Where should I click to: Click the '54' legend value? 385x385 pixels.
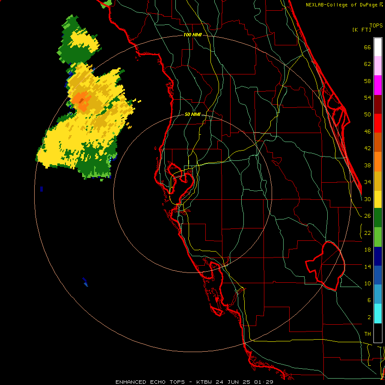coord(367,98)
